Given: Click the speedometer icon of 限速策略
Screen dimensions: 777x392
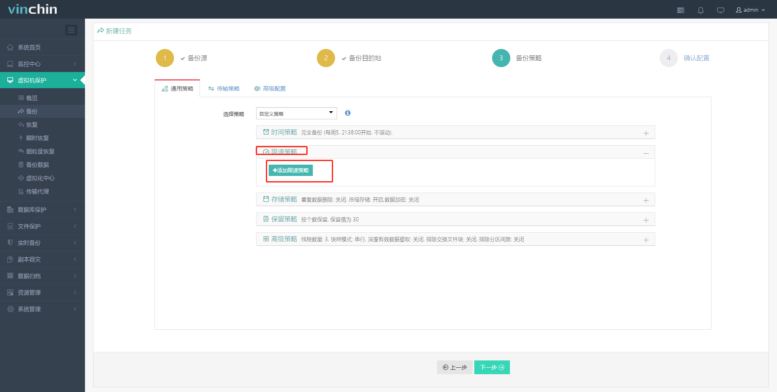Looking at the screenshot, I should coord(266,152).
